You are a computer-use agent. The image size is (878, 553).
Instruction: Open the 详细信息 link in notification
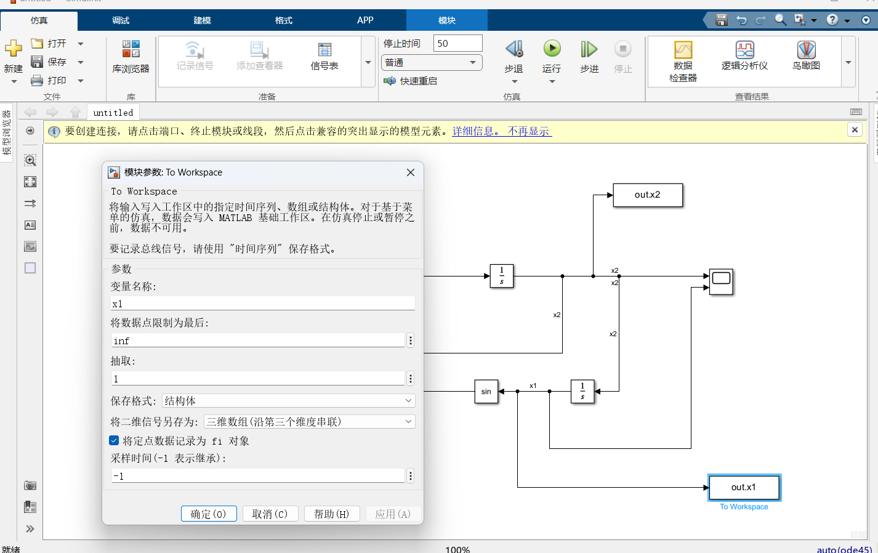tap(477, 131)
